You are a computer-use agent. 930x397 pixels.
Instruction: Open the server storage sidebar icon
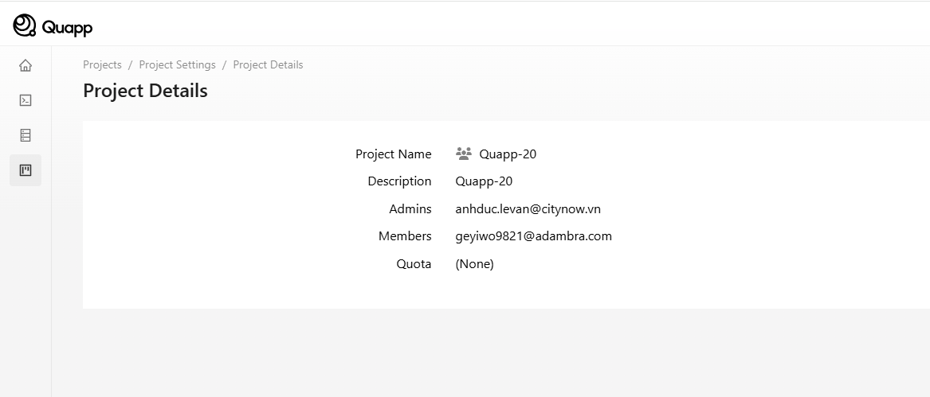(x=26, y=135)
